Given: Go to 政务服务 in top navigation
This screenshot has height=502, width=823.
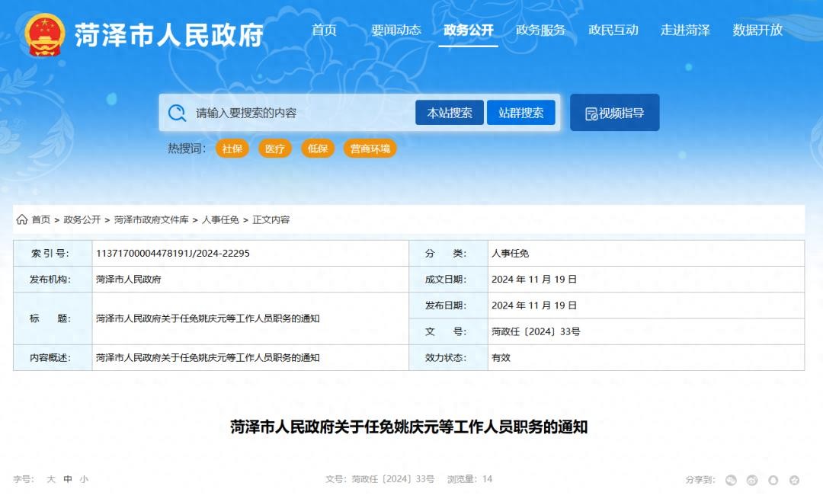Looking at the screenshot, I should pos(540,30).
